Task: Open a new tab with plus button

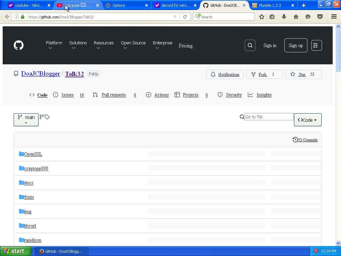Action: (304, 5)
